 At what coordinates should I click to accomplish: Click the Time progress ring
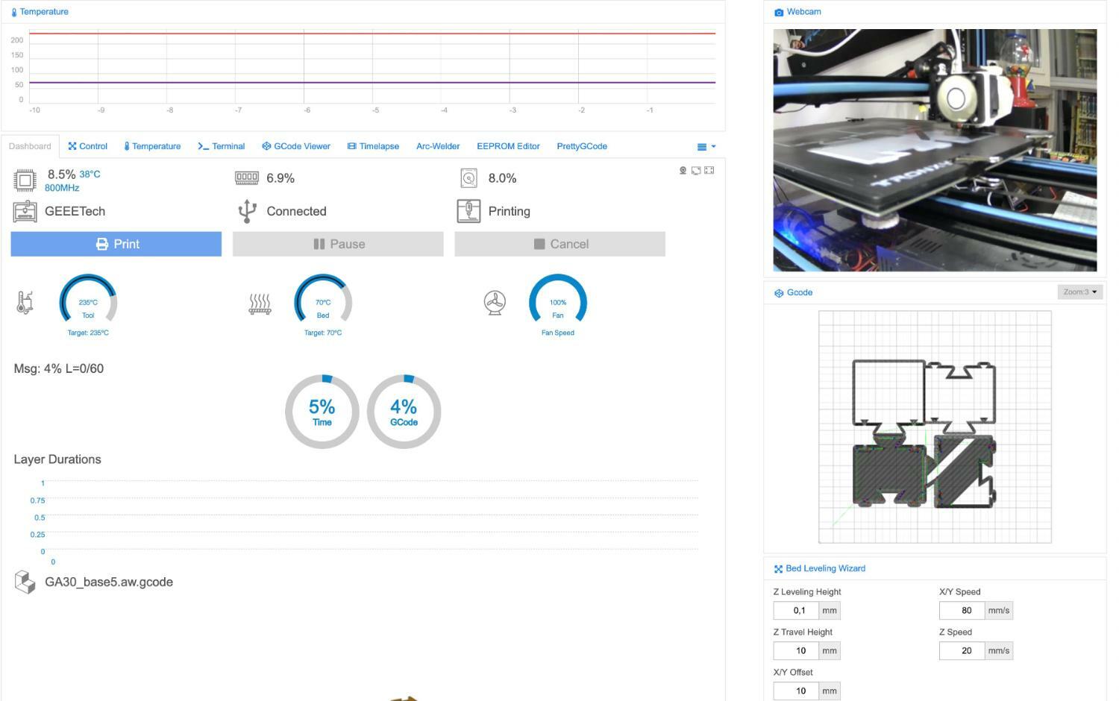coord(322,412)
